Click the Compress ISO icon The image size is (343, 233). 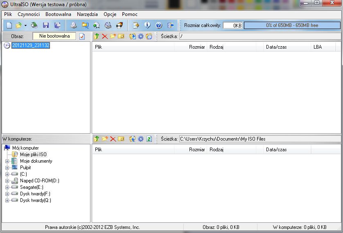96,25
